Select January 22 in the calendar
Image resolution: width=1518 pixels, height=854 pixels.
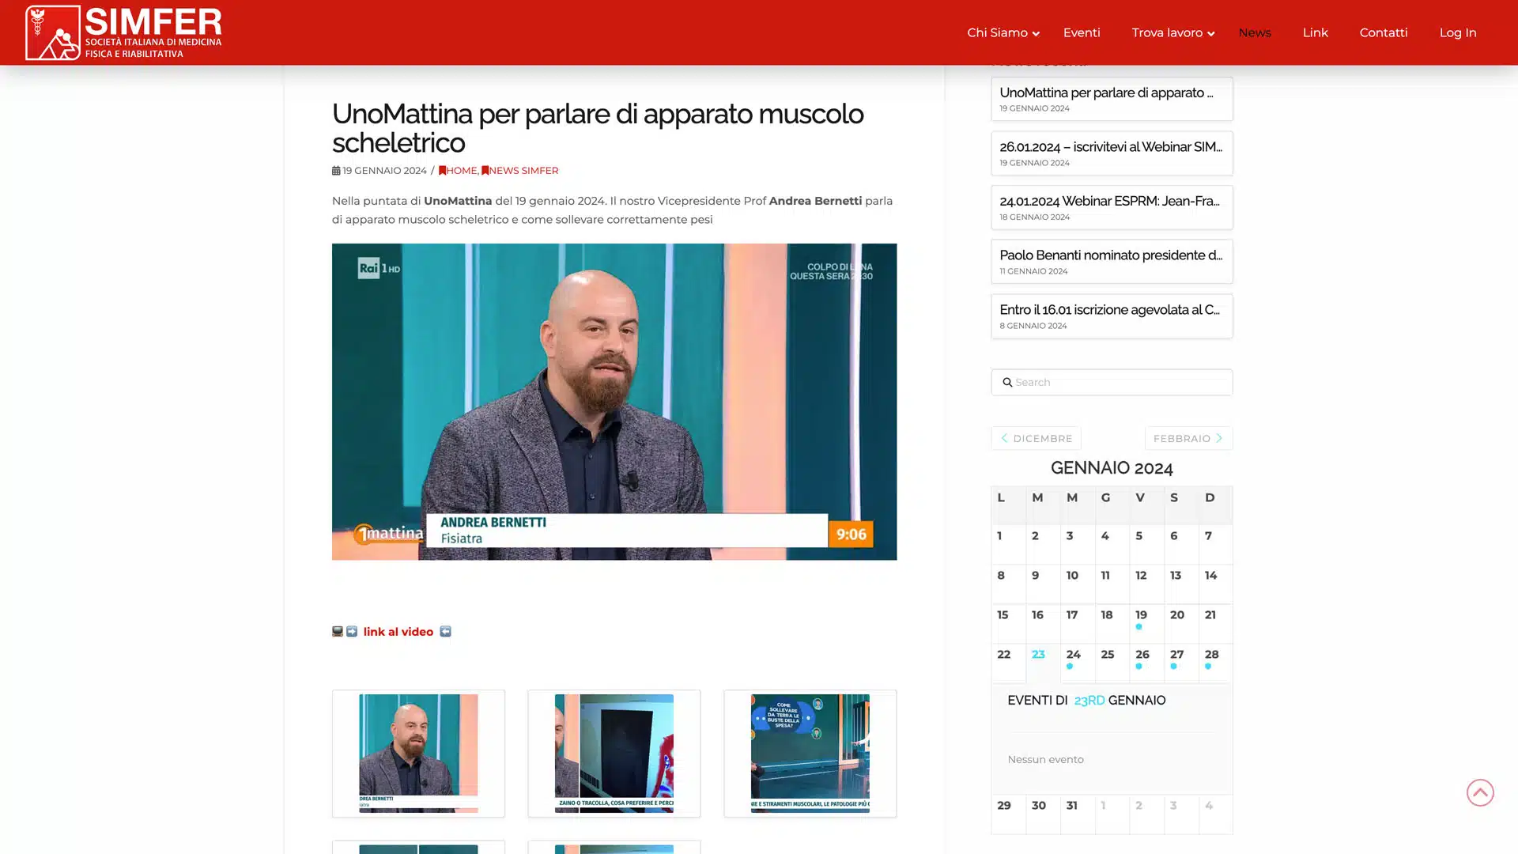pos(1008,663)
